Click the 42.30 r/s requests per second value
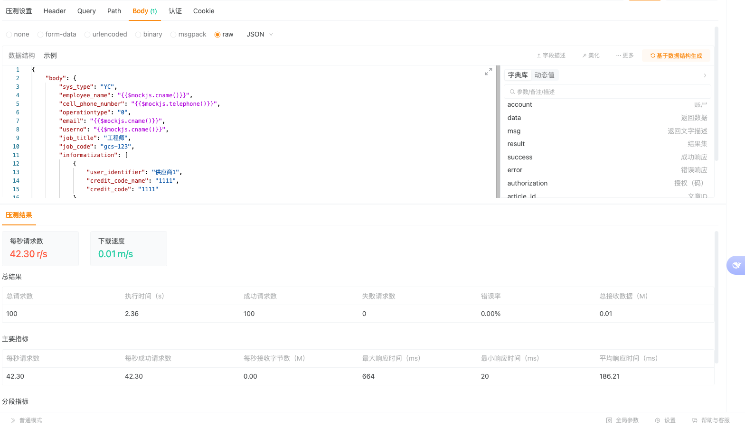This screenshot has width=745, height=428. [28, 254]
